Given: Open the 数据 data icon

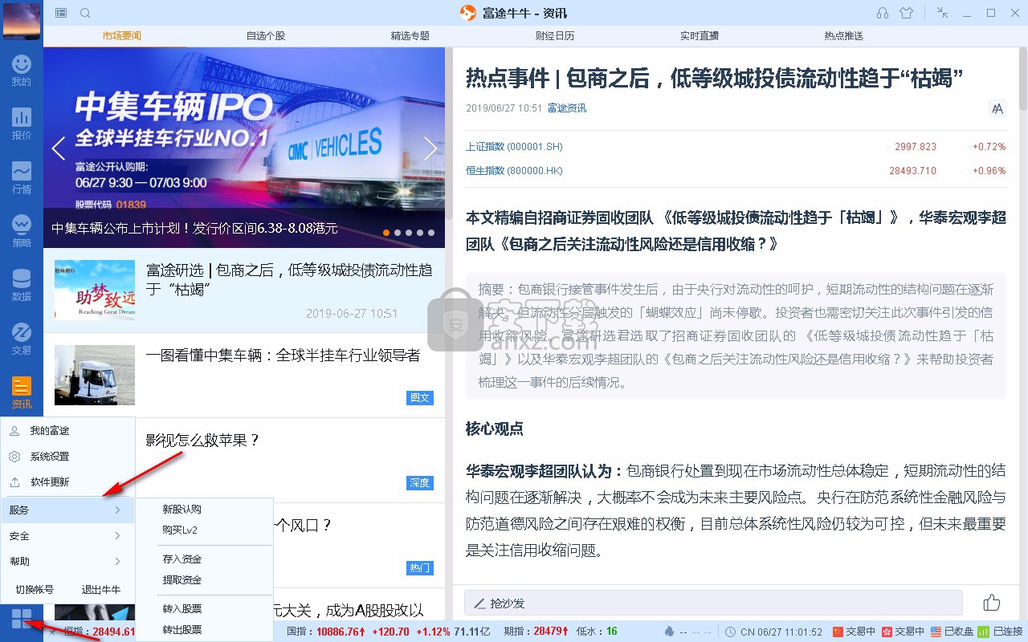Looking at the screenshot, I should [22, 285].
